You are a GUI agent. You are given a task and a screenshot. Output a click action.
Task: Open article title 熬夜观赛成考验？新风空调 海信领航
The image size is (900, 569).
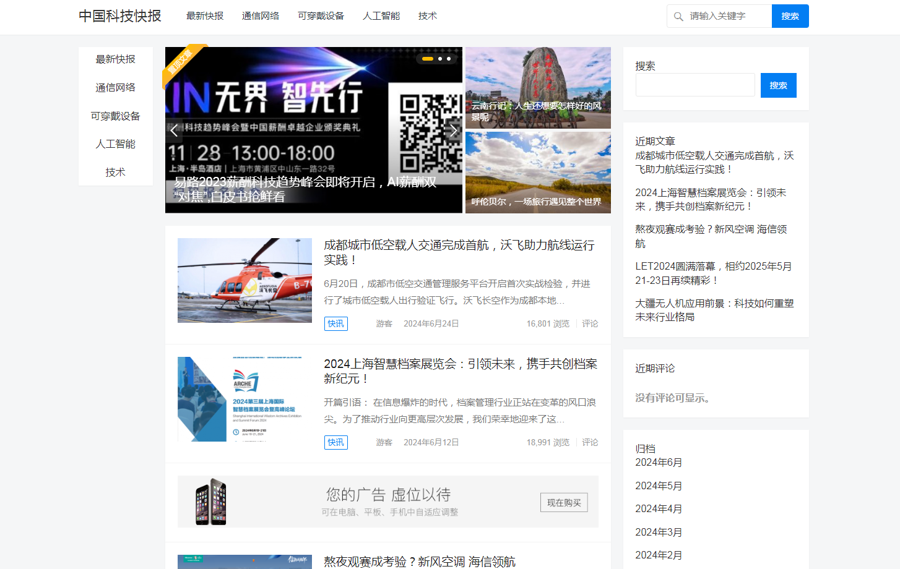tap(420, 562)
